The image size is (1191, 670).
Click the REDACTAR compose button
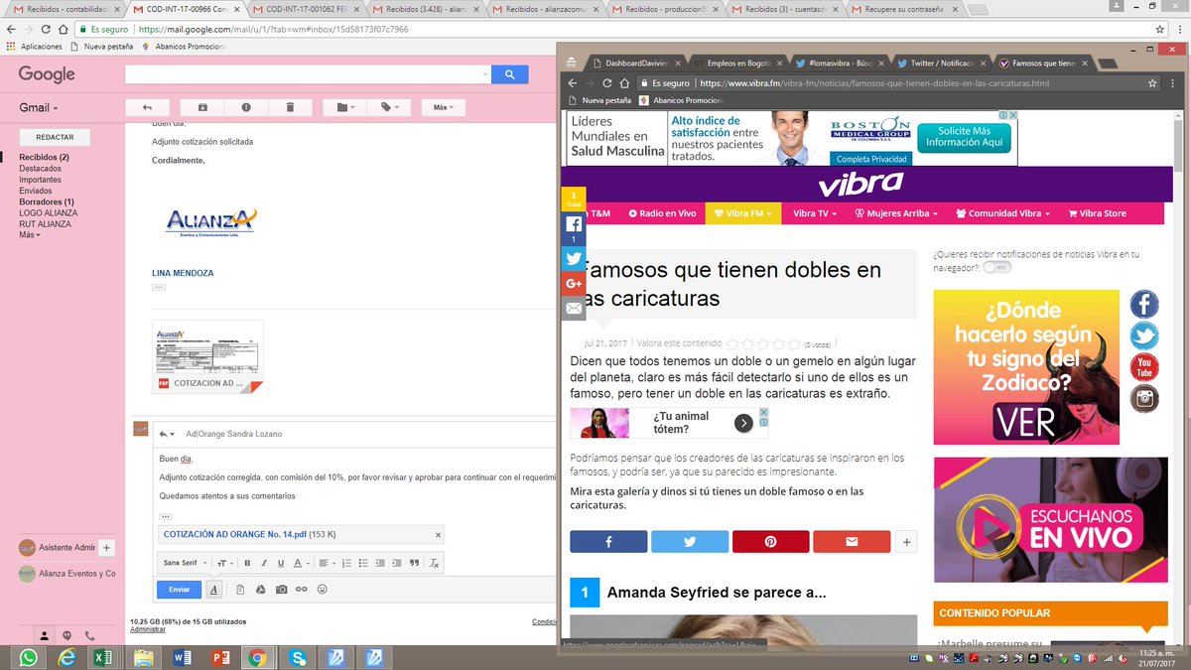pyautogui.click(x=54, y=138)
